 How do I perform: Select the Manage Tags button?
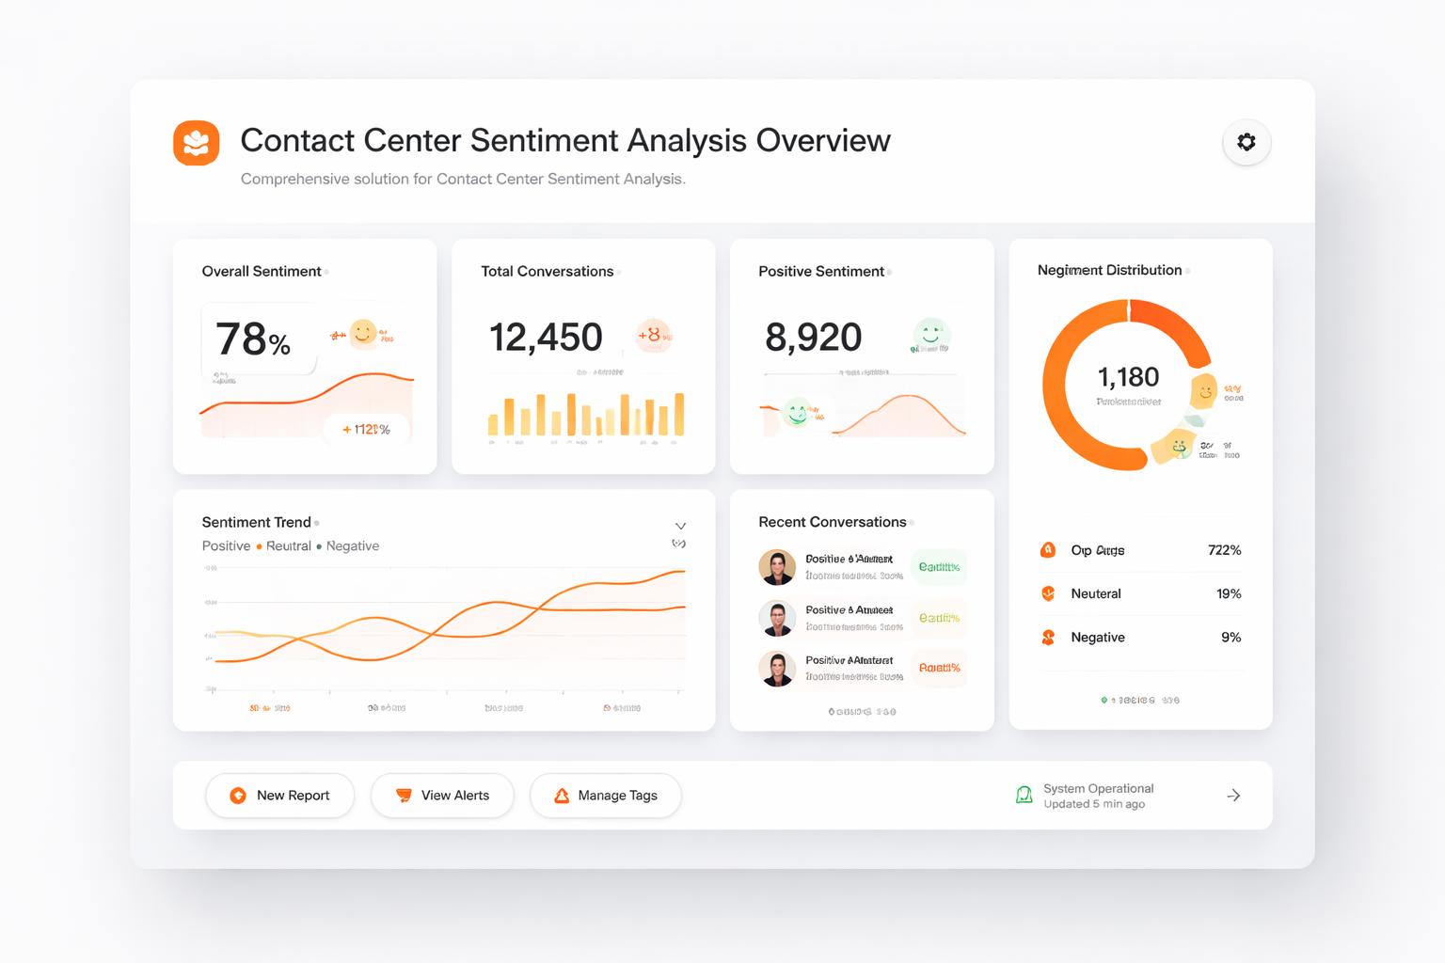click(606, 796)
